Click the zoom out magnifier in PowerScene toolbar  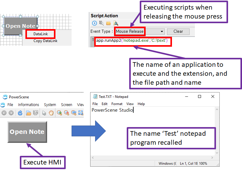67,113
